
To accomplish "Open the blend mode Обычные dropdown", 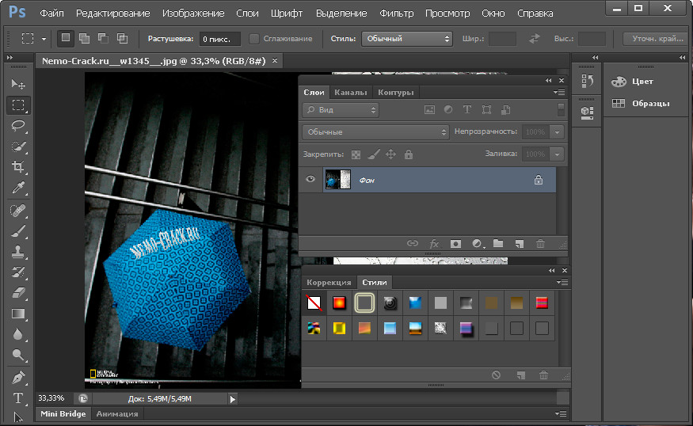I will (x=375, y=131).
